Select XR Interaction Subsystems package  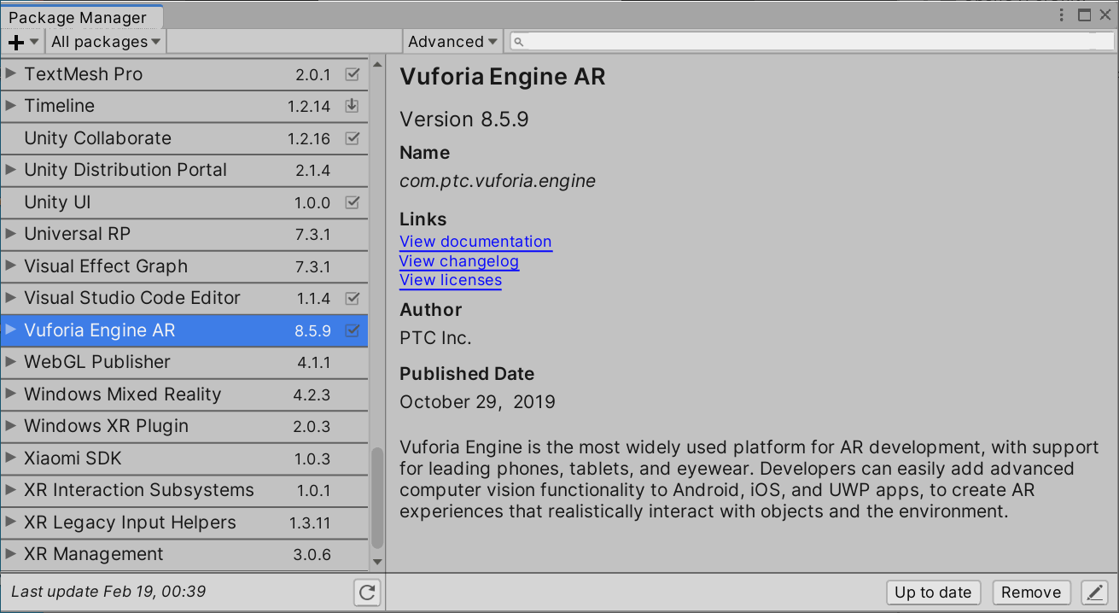point(184,490)
